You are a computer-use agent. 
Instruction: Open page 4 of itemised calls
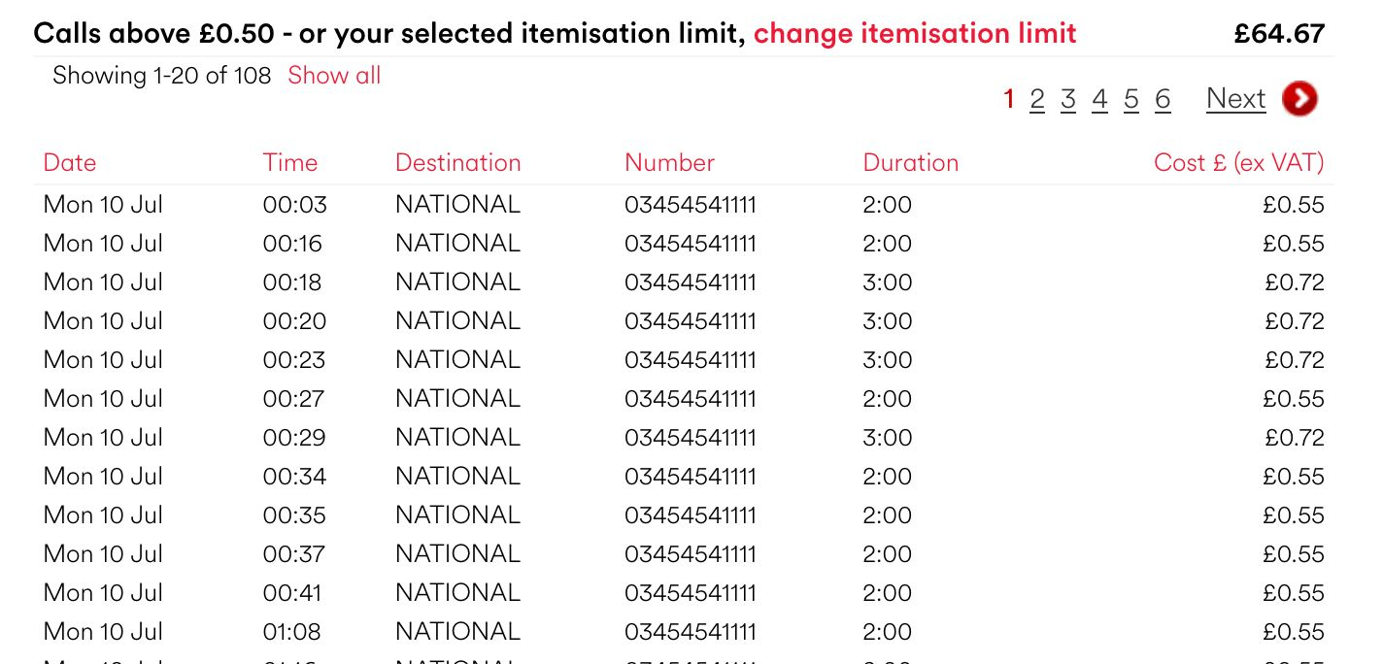(1099, 99)
